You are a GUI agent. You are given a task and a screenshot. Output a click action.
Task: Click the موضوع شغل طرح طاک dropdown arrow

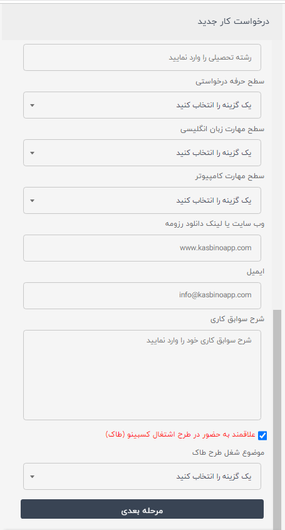tap(32, 477)
